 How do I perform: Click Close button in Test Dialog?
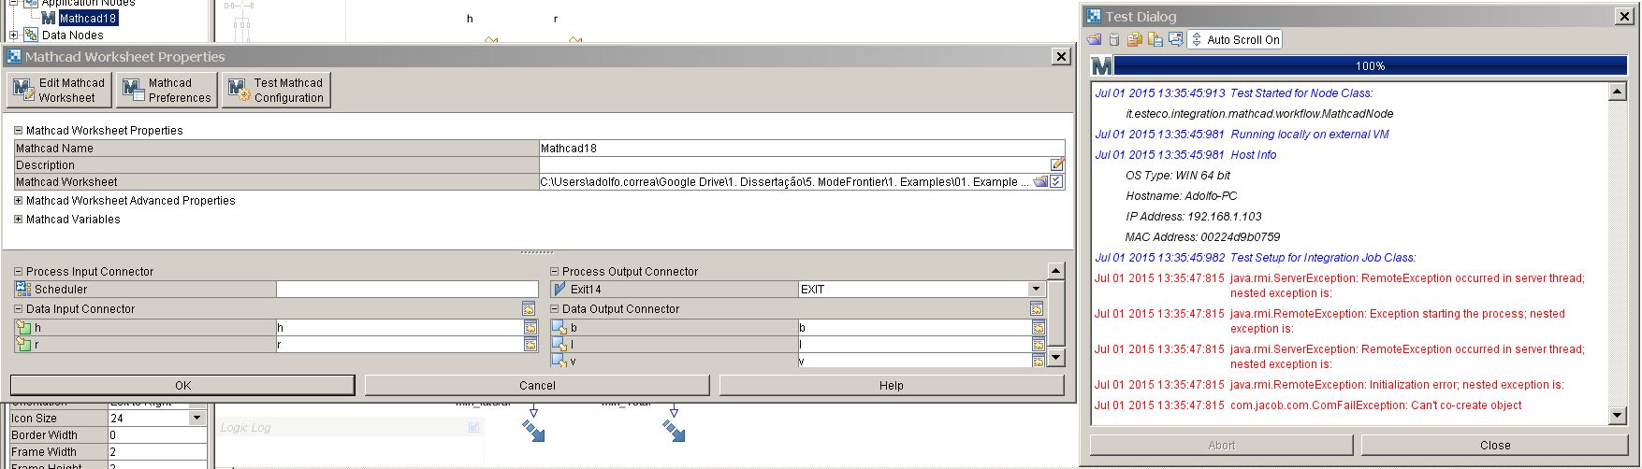coord(1494,445)
